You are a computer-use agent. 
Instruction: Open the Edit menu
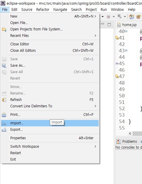(14, 9)
